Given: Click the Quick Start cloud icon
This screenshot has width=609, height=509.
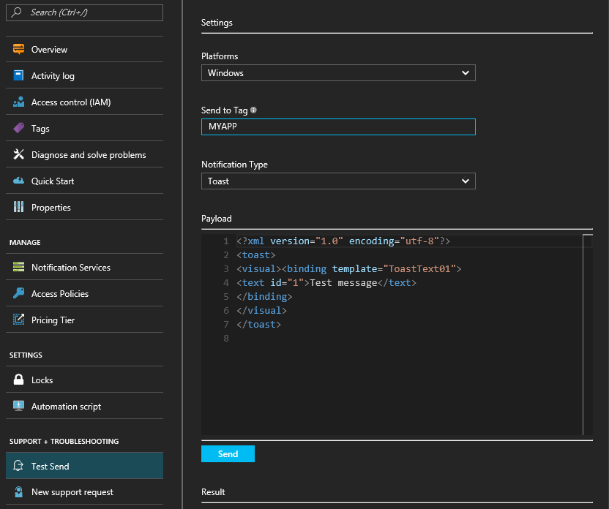Looking at the screenshot, I should coord(18,181).
